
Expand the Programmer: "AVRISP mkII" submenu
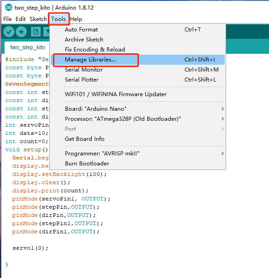coord(138,154)
